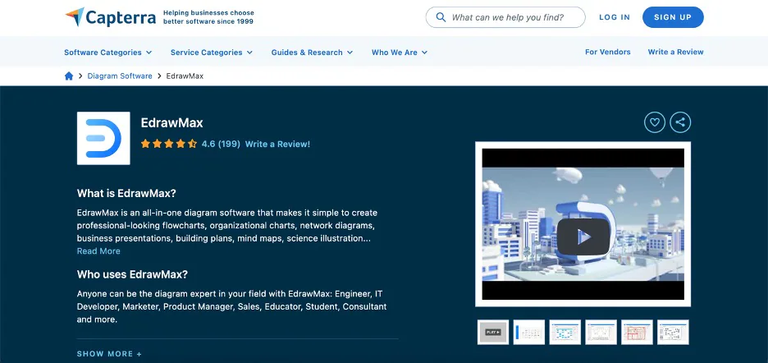Open Service Categories dropdown
The height and width of the screenshot is (363, 768).
(x=212, y=53)
